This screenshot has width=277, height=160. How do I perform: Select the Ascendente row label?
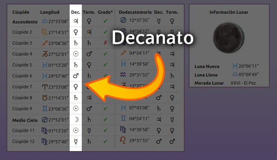25,22
